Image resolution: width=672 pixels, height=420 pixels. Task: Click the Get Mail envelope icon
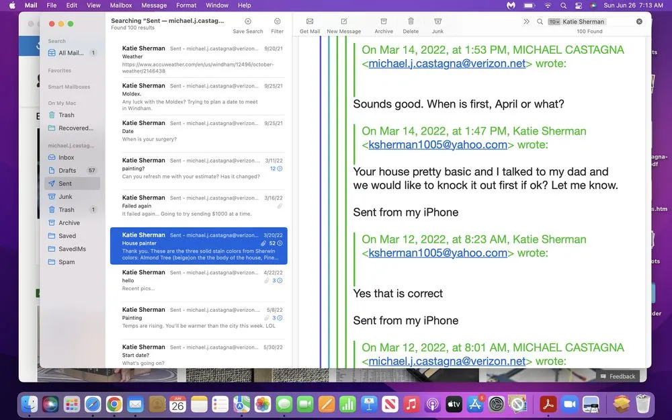310,22
